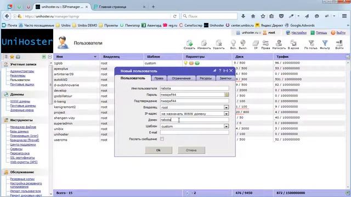The height and width of the screenshot is (197, 351).
Task: Open a new browser tab with the plus button
Action: coord(154,7)
